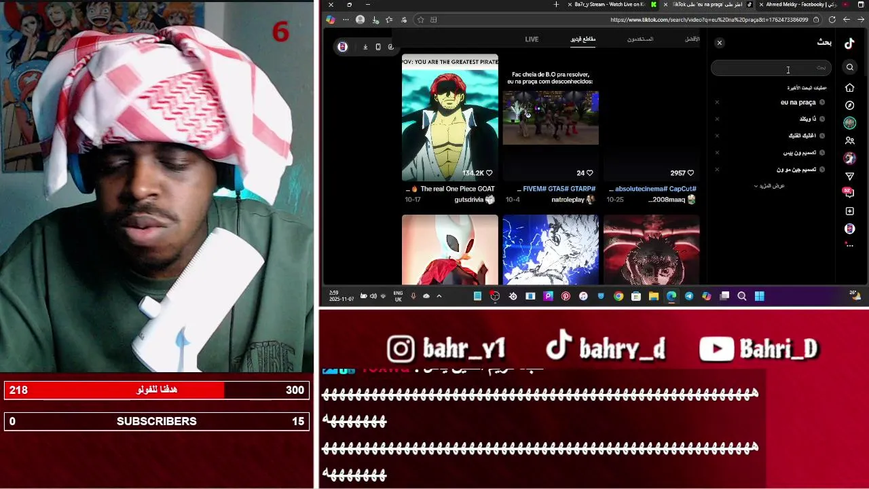
Task: Open Windows taskbar search magnifier
Action: pyautogui.click(x=742, y=296)
